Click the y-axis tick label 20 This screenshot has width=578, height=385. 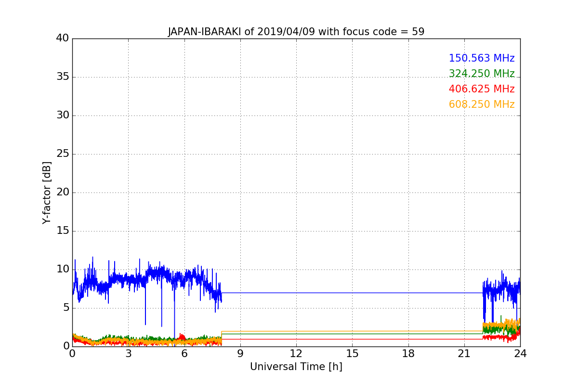coord(62,192)
